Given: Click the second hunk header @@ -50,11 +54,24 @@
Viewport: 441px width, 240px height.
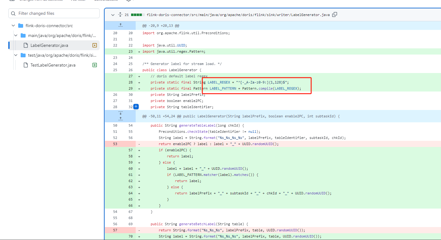Looking at the screenshot, I should (x=241, y=116).
